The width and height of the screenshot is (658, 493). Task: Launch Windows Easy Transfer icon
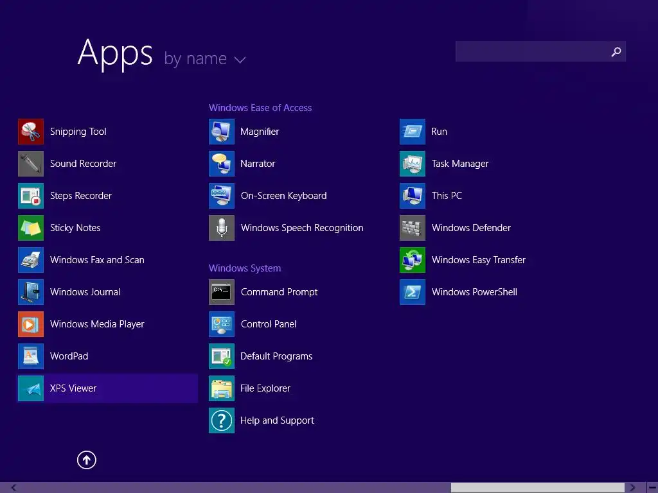point(413,260)
